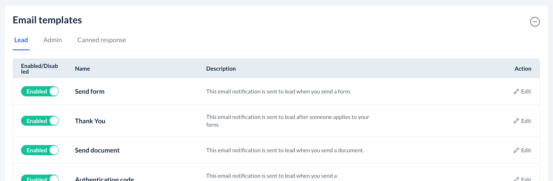Select the Canned response tab

pos(101,40)
